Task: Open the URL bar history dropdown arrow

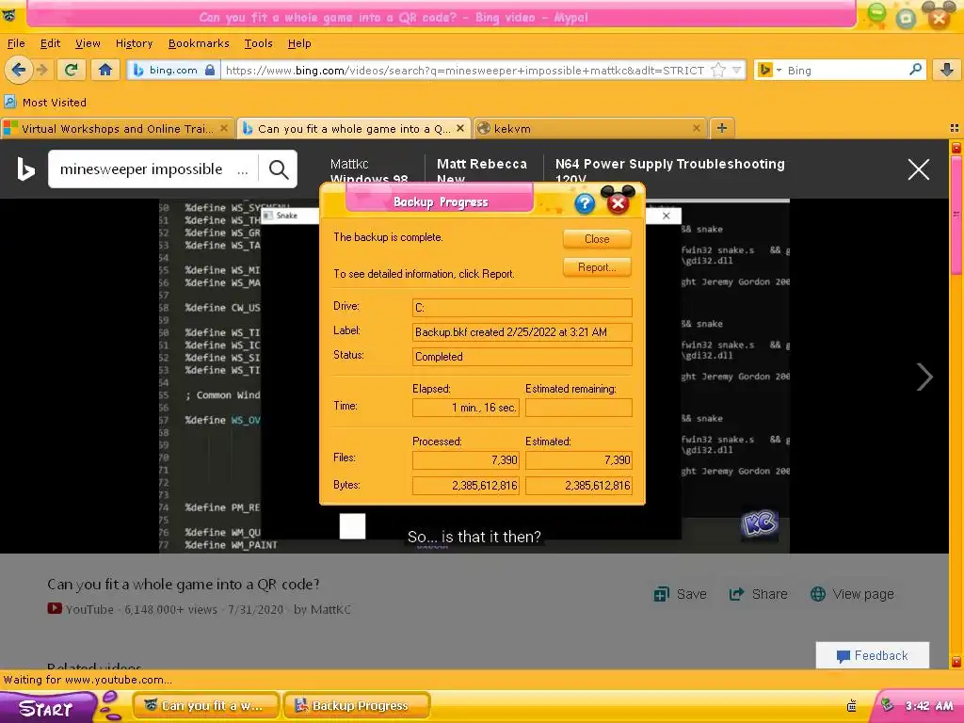Action: pyautogui.click(x=736, y=70)
